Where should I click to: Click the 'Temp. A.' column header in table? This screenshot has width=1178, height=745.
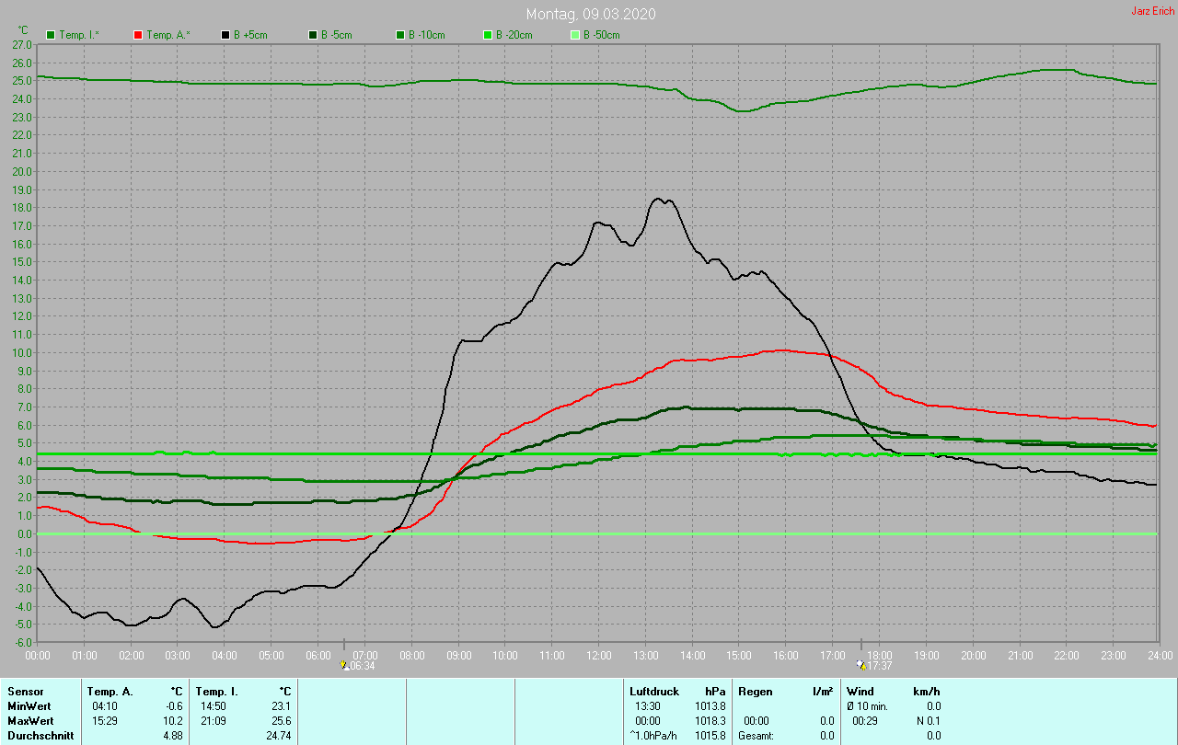pyautogui.click(x=110, y=692)
